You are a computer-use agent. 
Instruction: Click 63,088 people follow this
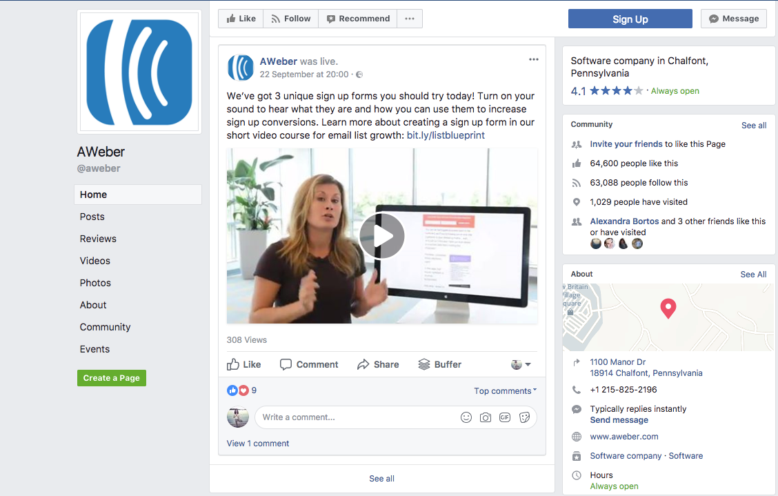639,183
